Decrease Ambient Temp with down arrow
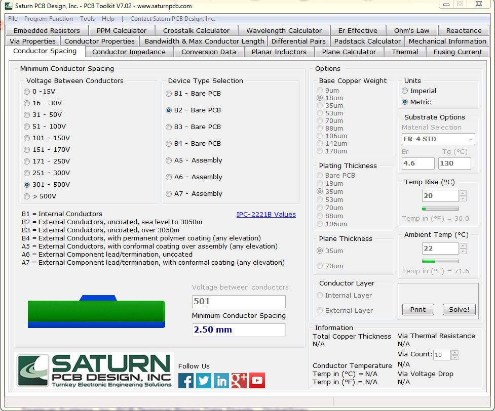The width and height of the screenshot is (495, 411). click(x=463, y=251)
